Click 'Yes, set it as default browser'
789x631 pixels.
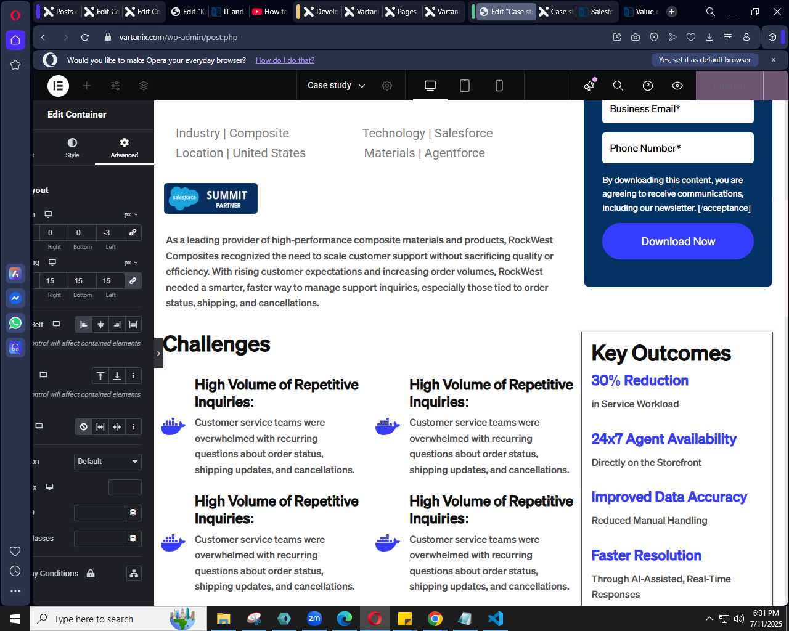click(x=705, y=60)
